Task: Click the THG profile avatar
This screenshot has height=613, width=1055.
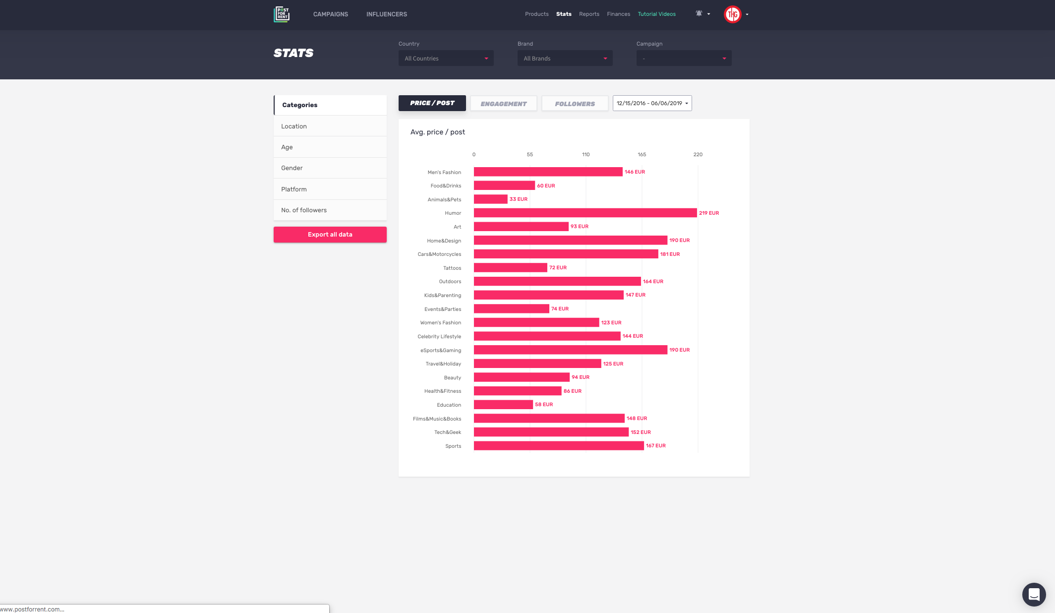Action: 733,14
